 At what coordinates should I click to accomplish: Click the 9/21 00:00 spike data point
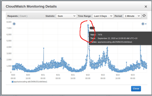pos(44,48)
